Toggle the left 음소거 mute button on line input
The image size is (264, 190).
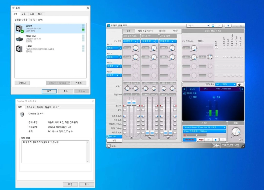click(125, 106)
